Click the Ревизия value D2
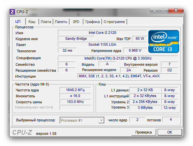 click(169, 70)
